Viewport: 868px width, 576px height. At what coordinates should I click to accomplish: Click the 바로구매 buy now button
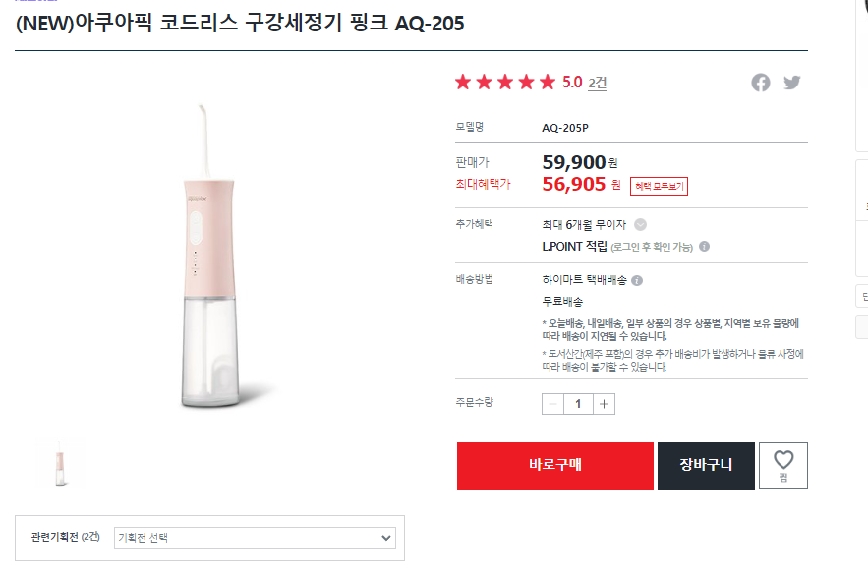tap(555, 465)
